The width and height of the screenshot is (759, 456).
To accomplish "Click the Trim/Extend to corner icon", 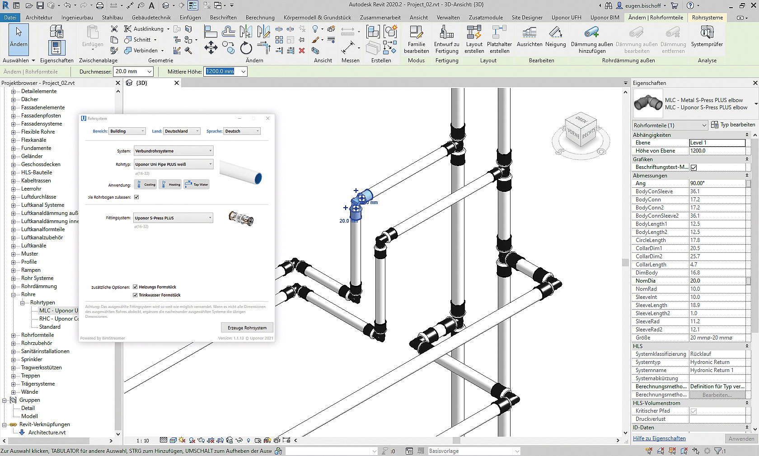I will click(x=263, y=47).
